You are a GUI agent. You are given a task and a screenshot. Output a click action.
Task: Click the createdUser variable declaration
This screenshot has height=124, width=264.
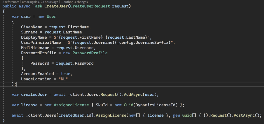coord(34,95)
